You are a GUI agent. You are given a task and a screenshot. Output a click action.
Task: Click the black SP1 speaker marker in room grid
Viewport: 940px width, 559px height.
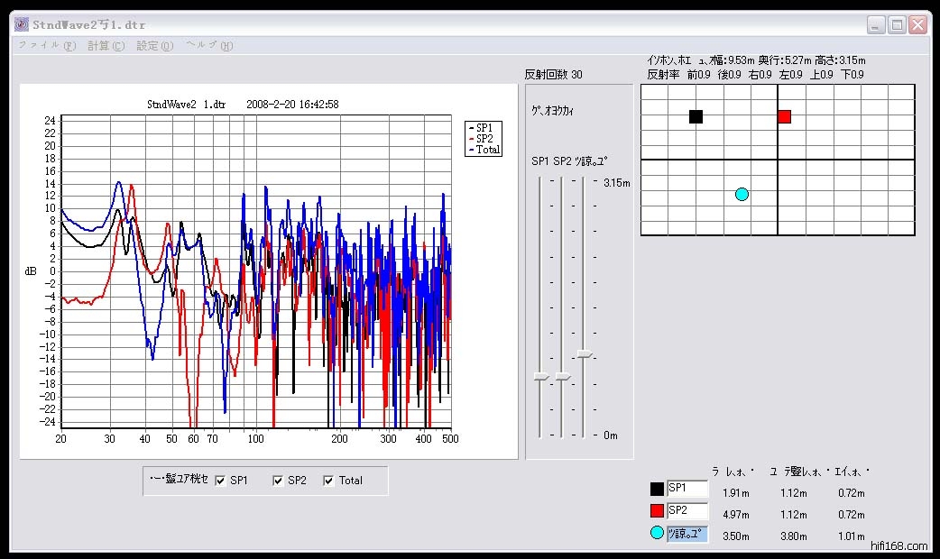[696, 116]
